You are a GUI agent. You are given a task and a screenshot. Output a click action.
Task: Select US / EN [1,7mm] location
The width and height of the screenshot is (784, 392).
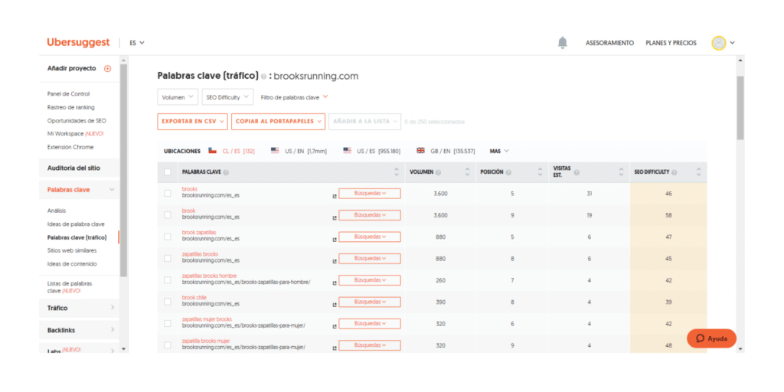coord(299,151)
